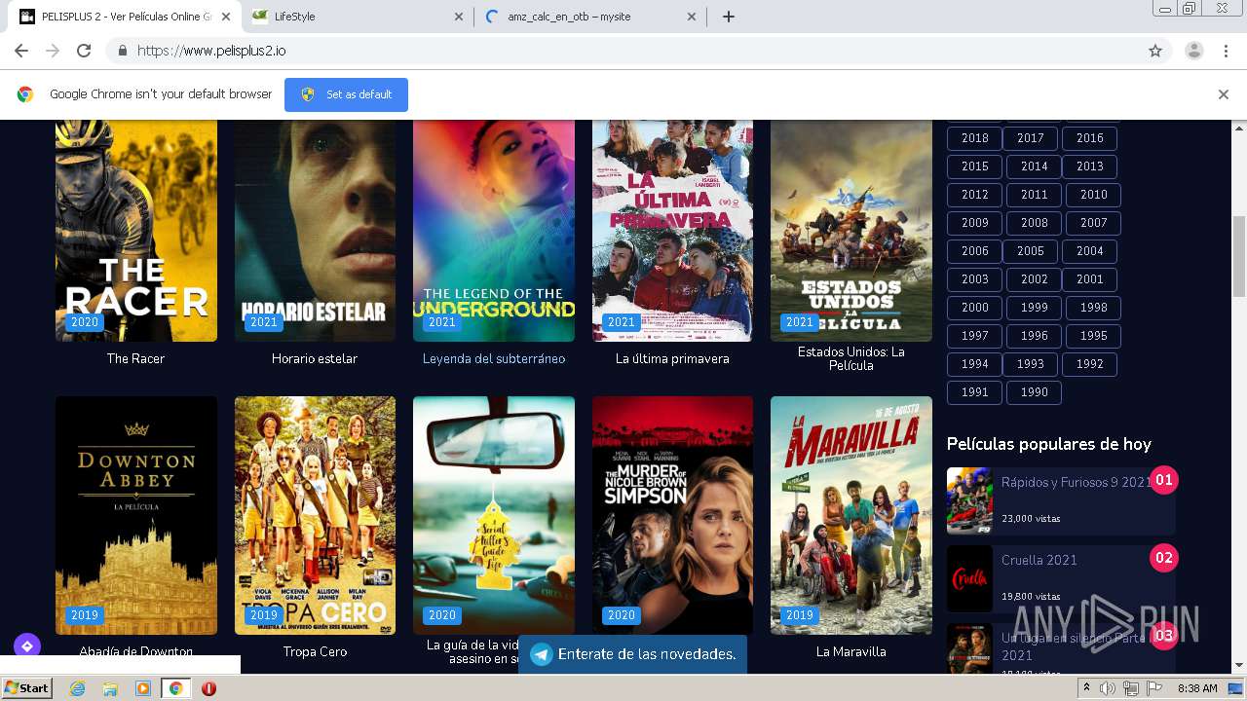Open La Maravilla poster
Viewport: 1247px width, 701px height.
click(851, 515)
